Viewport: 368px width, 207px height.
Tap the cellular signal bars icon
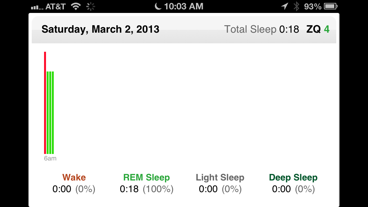(37, 7)
